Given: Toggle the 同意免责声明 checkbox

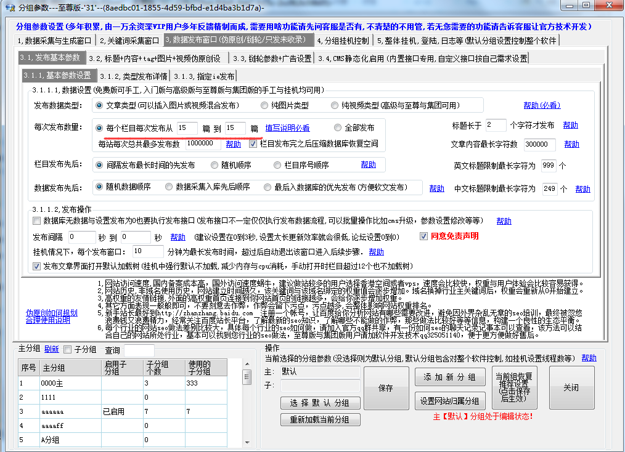Looking at the screenshot, I should click(423, 236).
